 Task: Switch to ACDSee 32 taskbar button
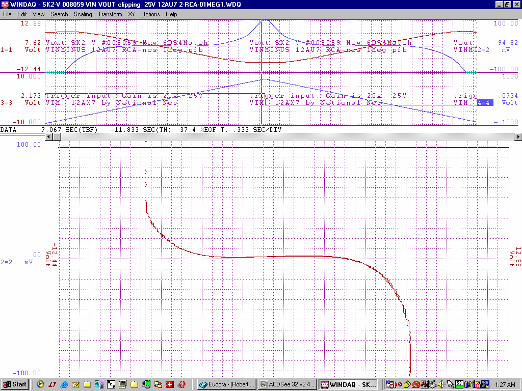pyautogui.click(x=287, y=384)
